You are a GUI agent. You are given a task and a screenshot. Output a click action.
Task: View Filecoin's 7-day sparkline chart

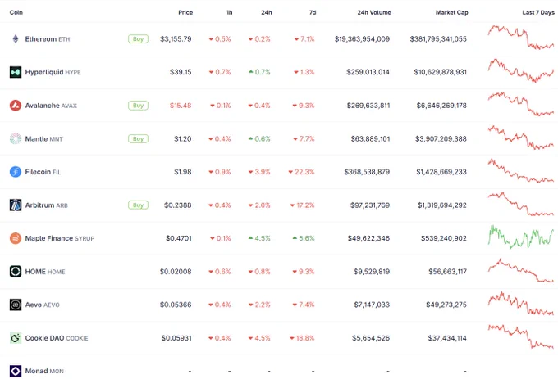point(520,170)
